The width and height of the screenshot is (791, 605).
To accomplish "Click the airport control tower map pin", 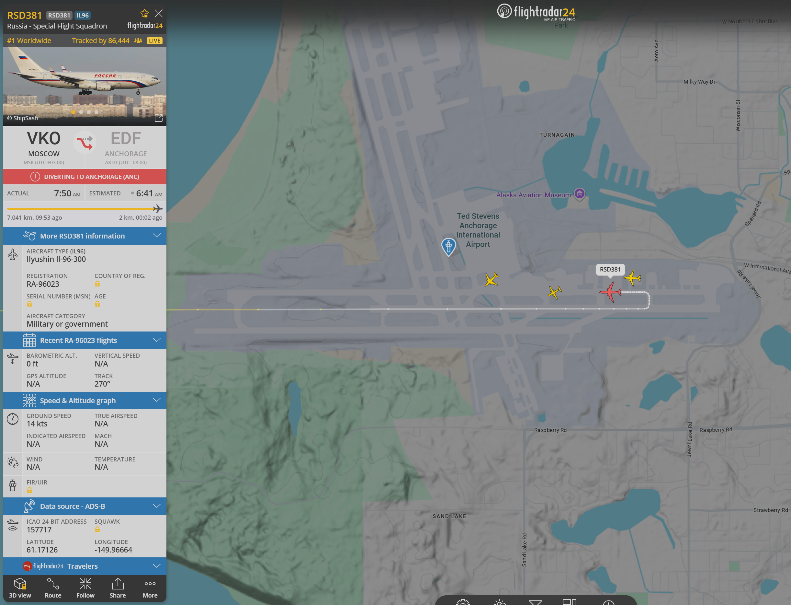I will click(x=448, y=246).
